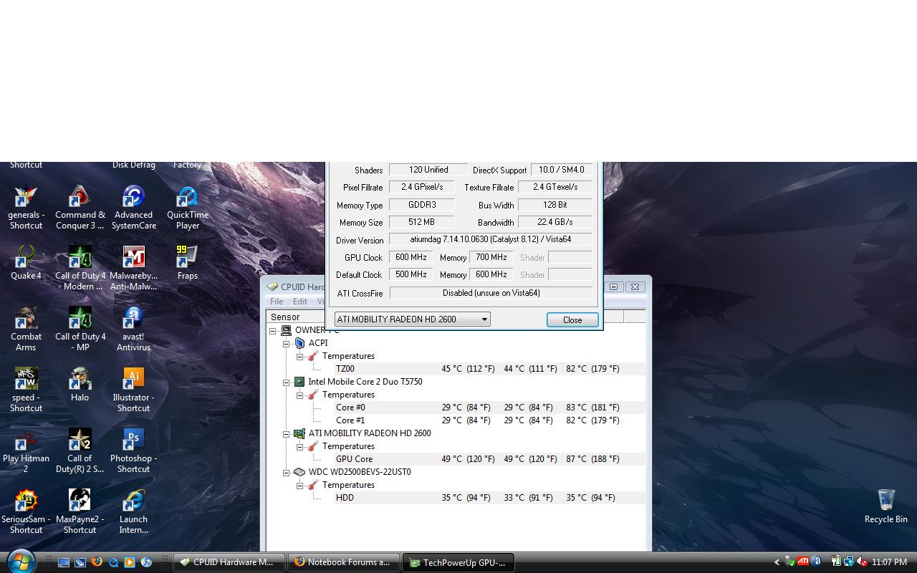Image resolution: width=917 pixels, height=573 pixels.
Task: Click the 87 °C (188 °F) GPU max value
Action: pos(592,459)
